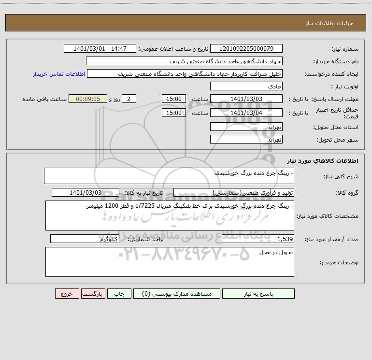Click the quantity field 1,539
This screenshot has height=360, width=372.
point(258,239)
